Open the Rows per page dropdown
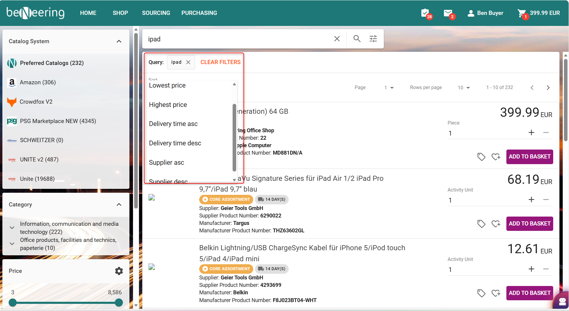569x311 pixels. 464,88
